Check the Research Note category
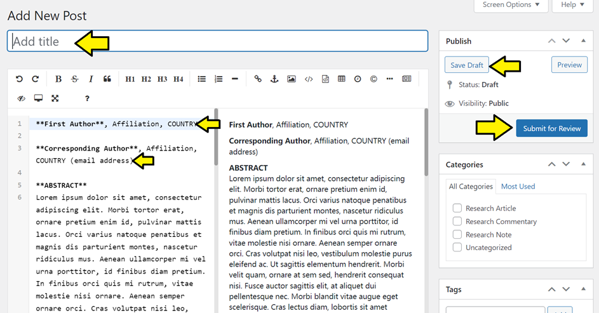 click(457, 234)
